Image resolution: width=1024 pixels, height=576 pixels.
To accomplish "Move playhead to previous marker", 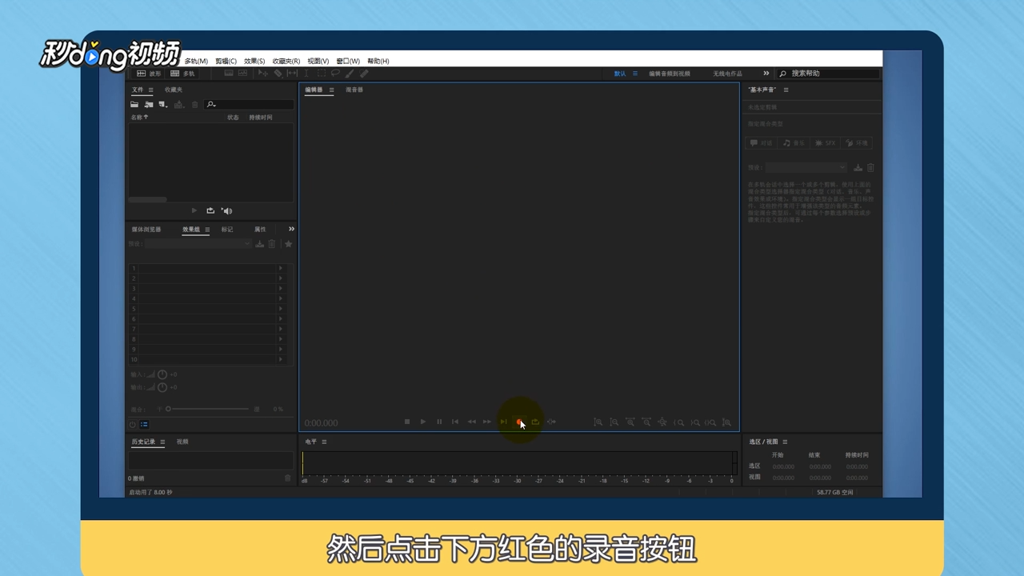I will (x=455, y=422).
